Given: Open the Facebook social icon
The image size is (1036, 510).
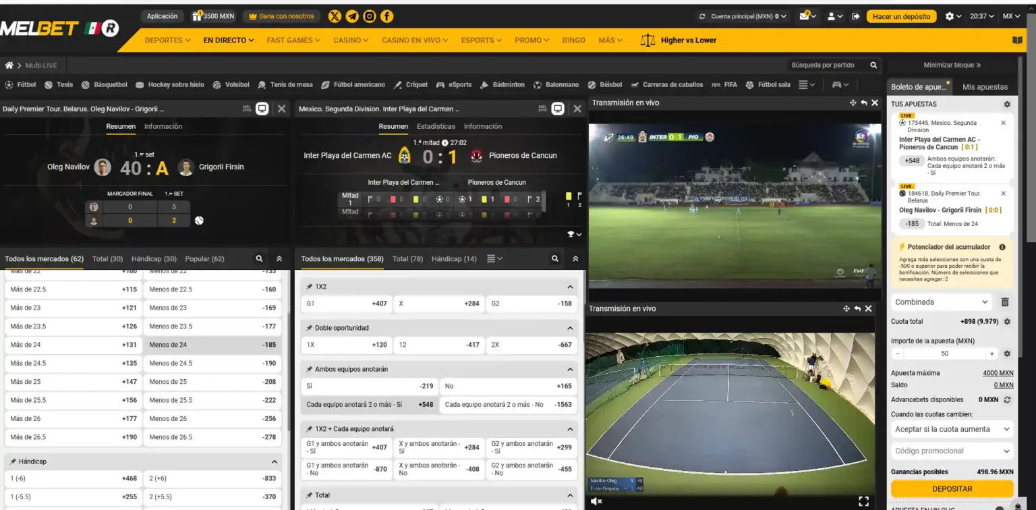Looking at the screenshot, I should tap(387, 16).
